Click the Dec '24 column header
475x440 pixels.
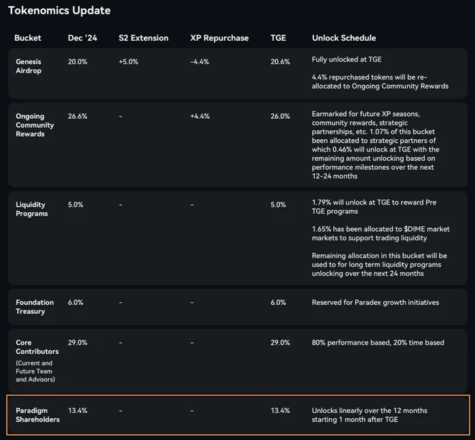point(82,38)
